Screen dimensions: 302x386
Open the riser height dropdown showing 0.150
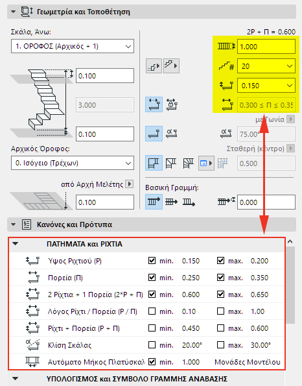point(266,86)
